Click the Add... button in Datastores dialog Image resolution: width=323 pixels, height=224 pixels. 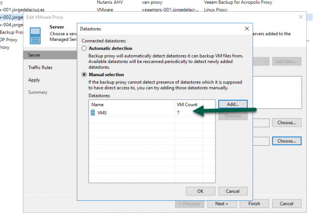click(233, 104)
